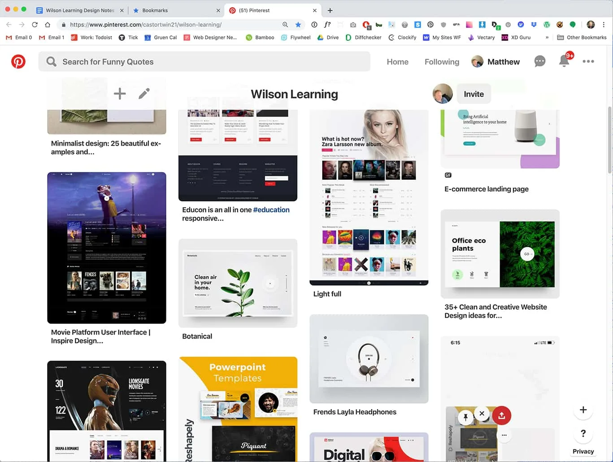Open the XD Guru bookmark
Viewport: 613px width, 462px height.
pos(516,38)
